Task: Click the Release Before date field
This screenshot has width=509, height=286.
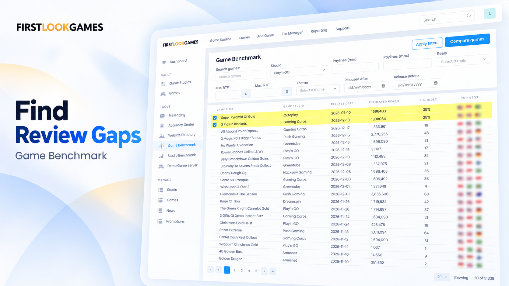Action: 417,84
